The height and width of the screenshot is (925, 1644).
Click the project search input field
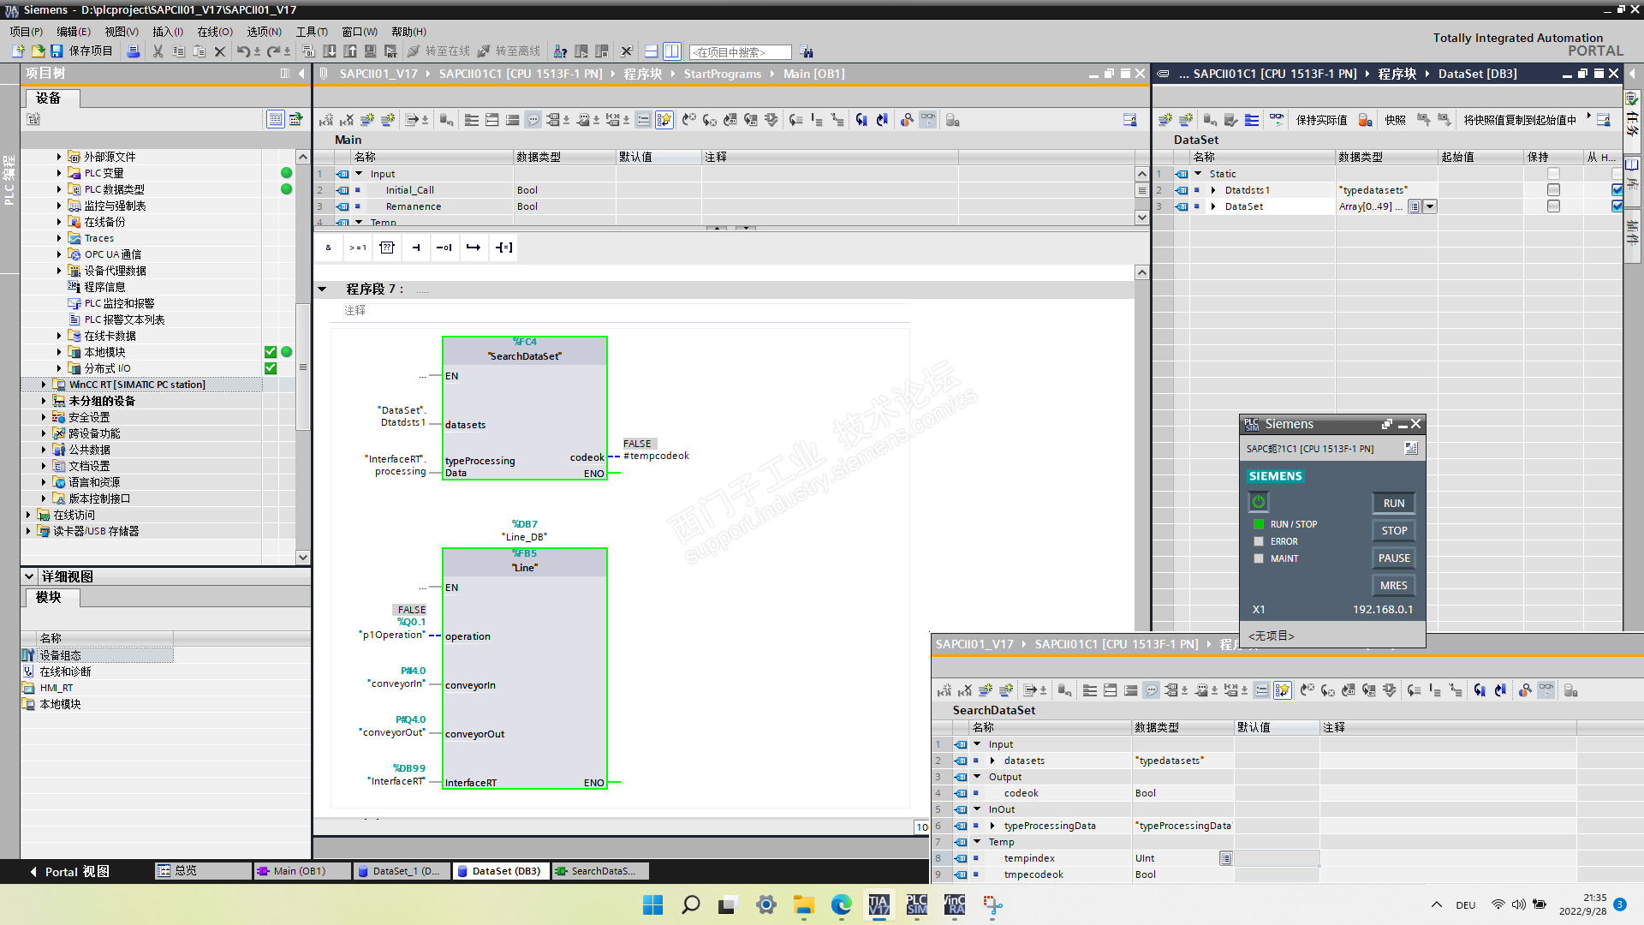pyautogui.click(x=741, y=52)
